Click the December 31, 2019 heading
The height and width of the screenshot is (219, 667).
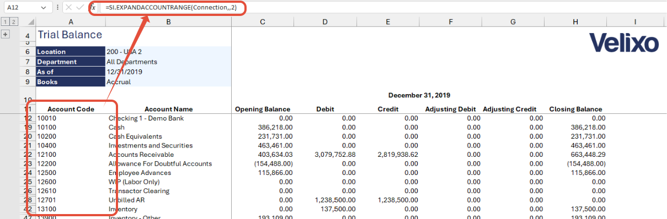[x=419, y=95]
